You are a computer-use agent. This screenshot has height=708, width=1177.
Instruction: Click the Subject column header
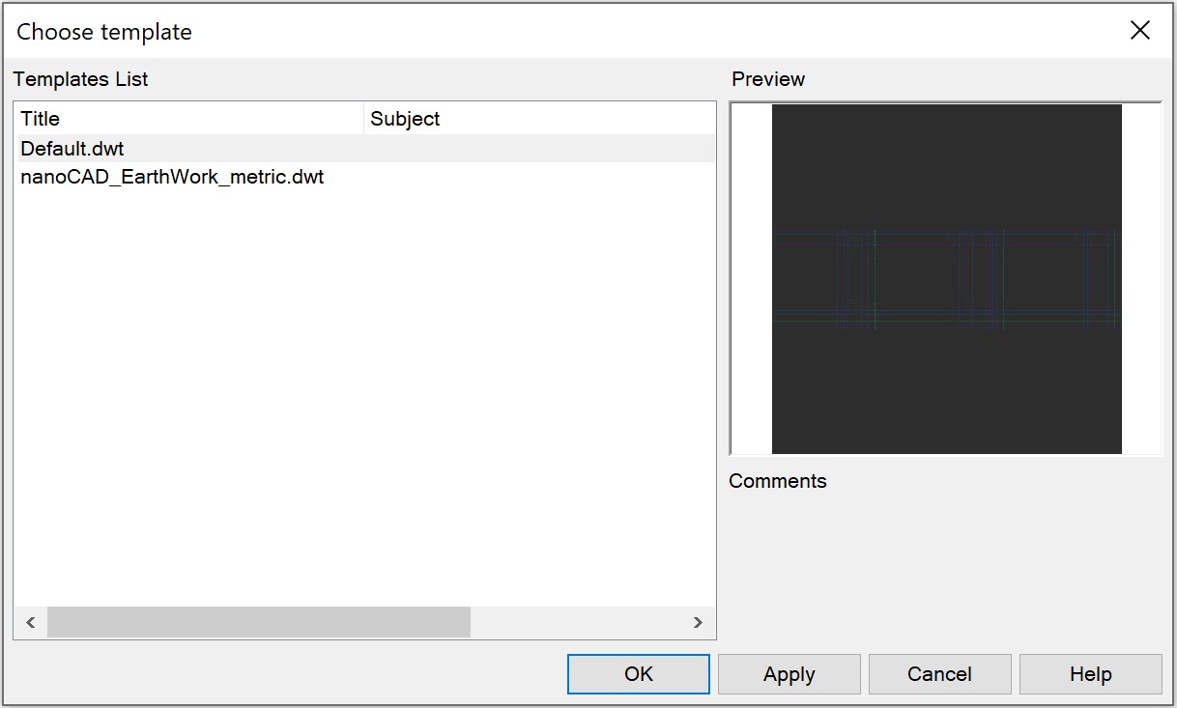point(539,119)
